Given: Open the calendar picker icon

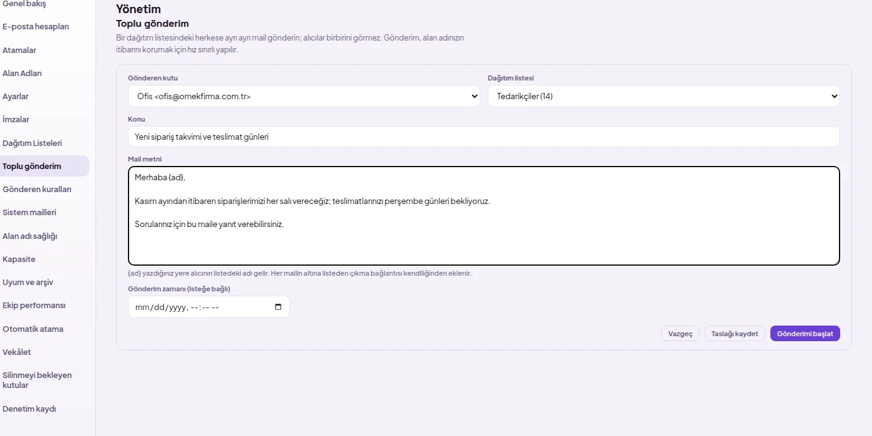Looking at the screenshot, I should (x=278, y=307).
